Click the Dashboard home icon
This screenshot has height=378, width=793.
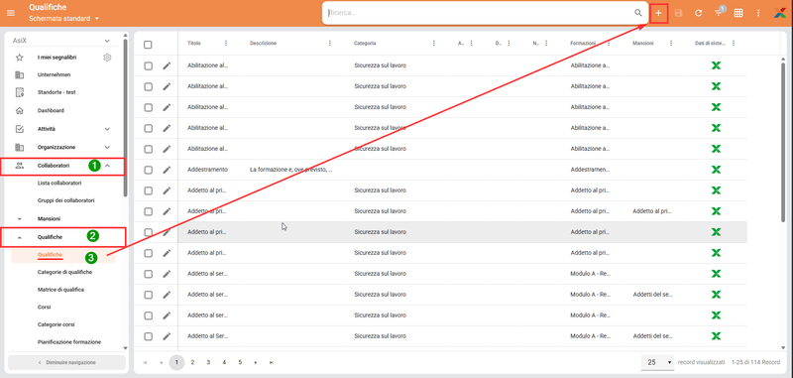coord(19,110)
